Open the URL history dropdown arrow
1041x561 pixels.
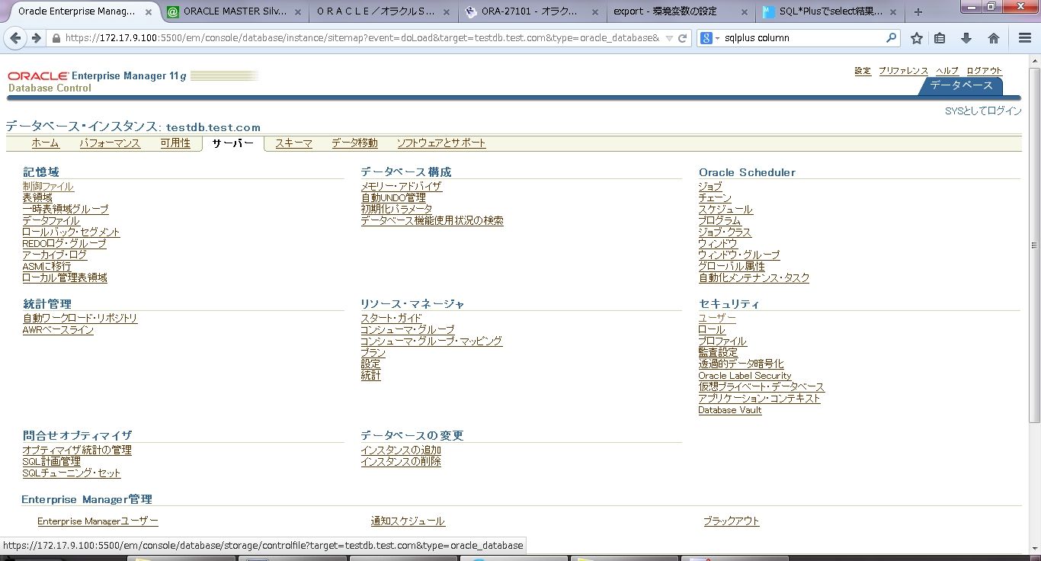[x=669, y=38]
